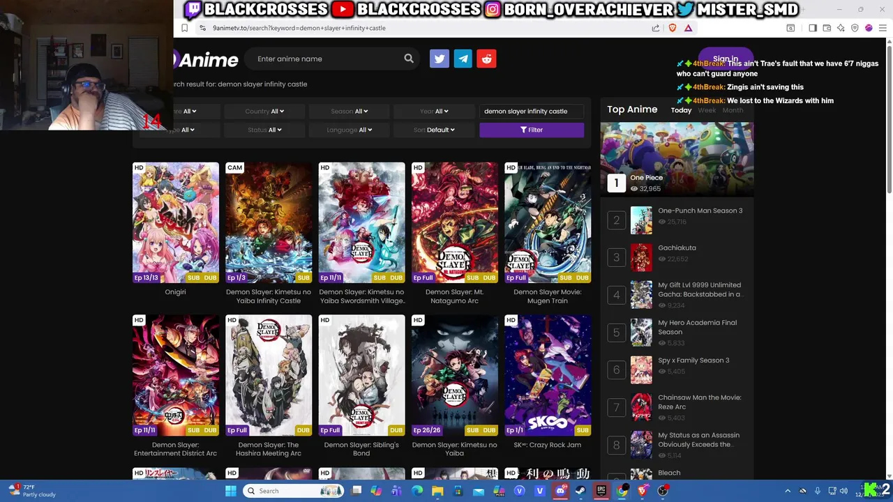The width and height of the screenshot is (893, 502).
Task: Click the One Piece top anime banner
Action: point(677,159)
